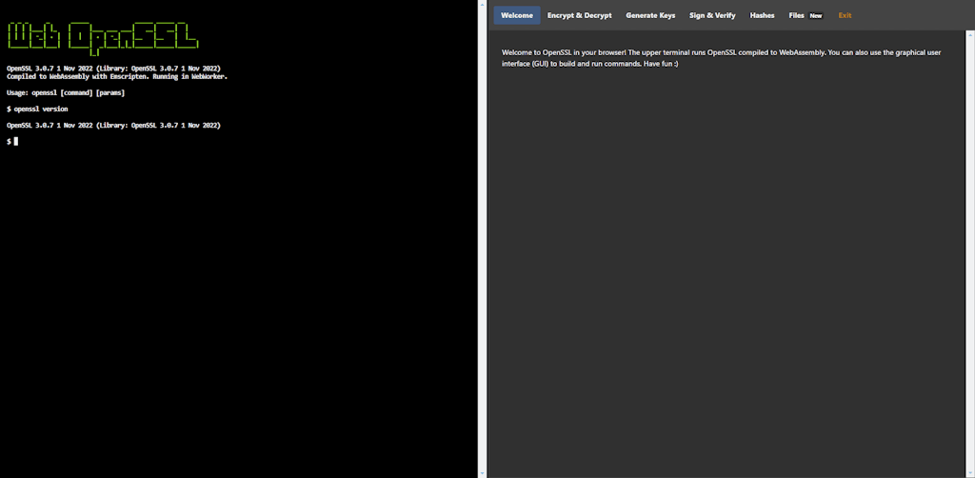Click the welcome message paragraph text
Image resolution: width=975 pixels, height=478 pixels.
coord(722,58)
